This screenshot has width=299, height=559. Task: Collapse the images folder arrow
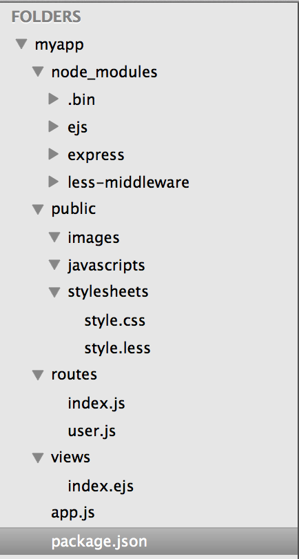tap(54, 237)
